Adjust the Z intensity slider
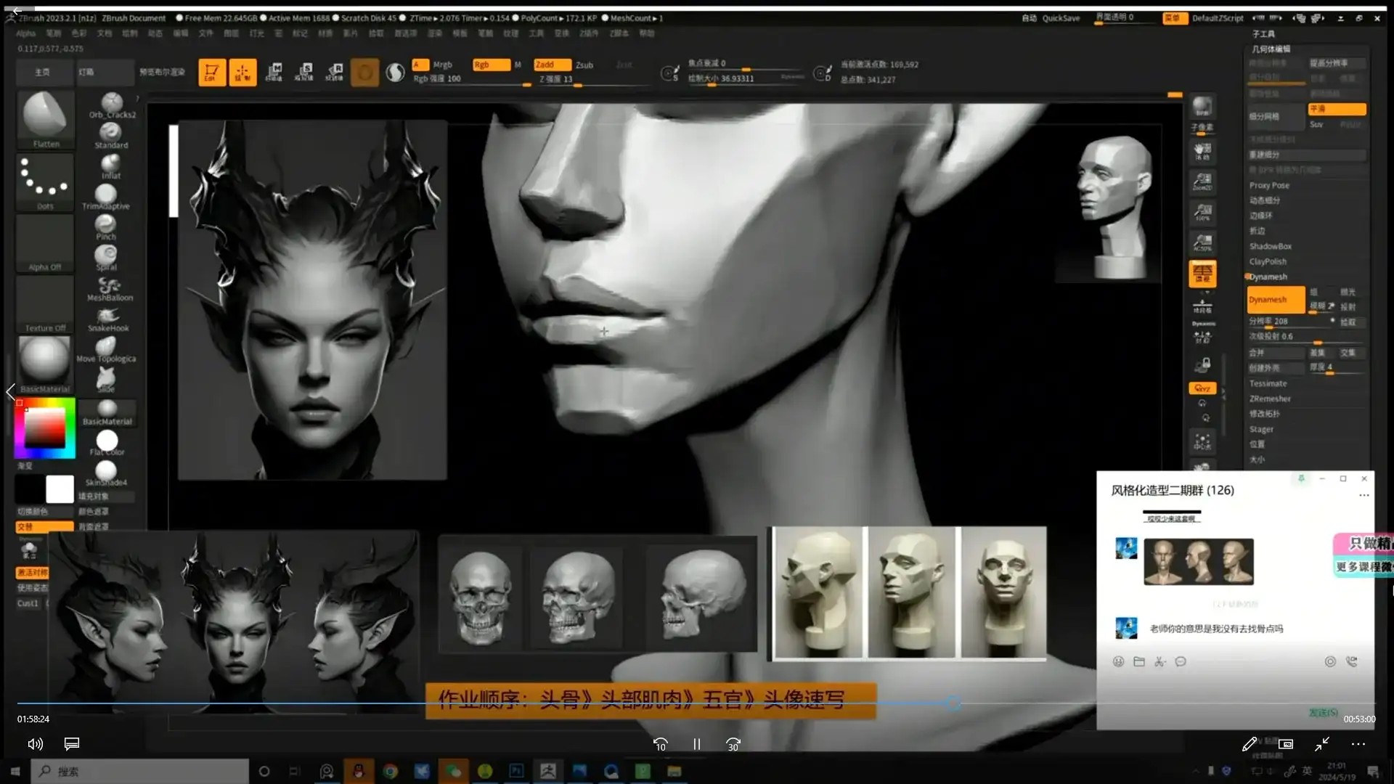The width and height of the screenshot is (1394, 784). click(x=577, y=84)
